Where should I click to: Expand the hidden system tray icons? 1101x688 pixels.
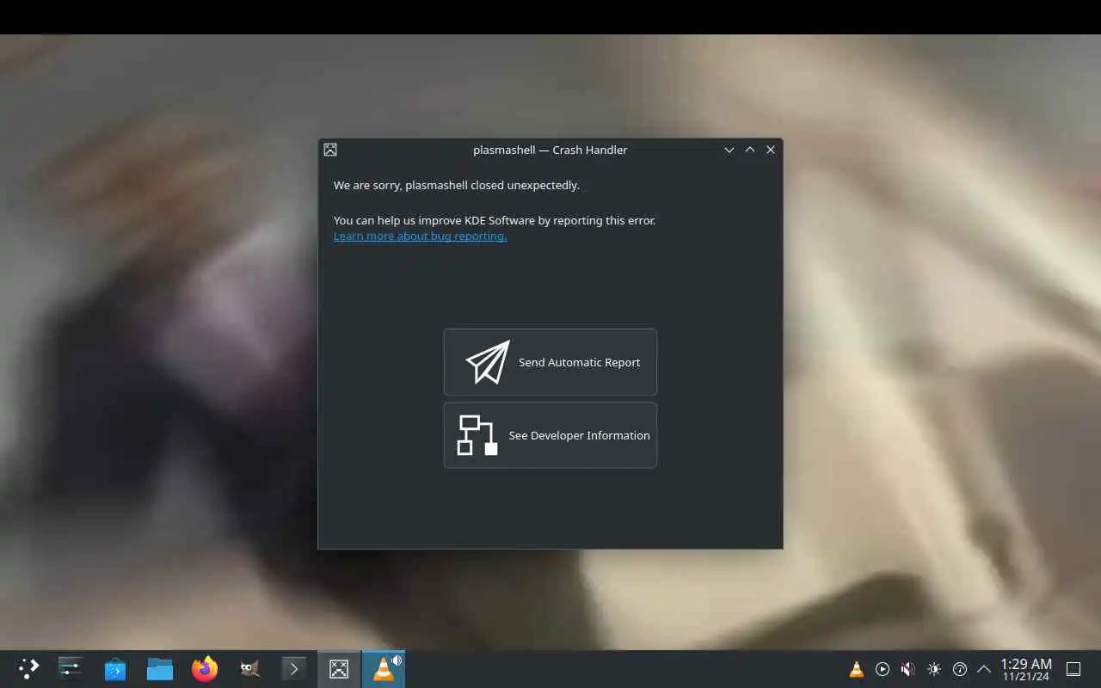pyautogui.click(x=984, y=669)
